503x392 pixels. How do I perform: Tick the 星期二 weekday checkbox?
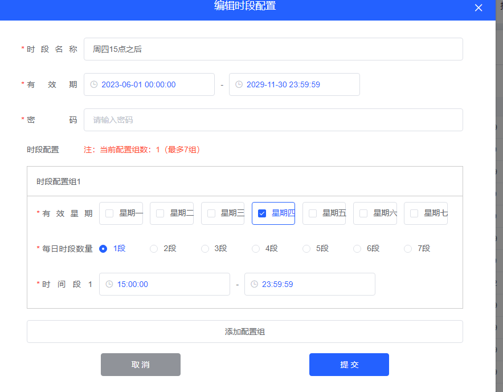click(x=160, y=213)
